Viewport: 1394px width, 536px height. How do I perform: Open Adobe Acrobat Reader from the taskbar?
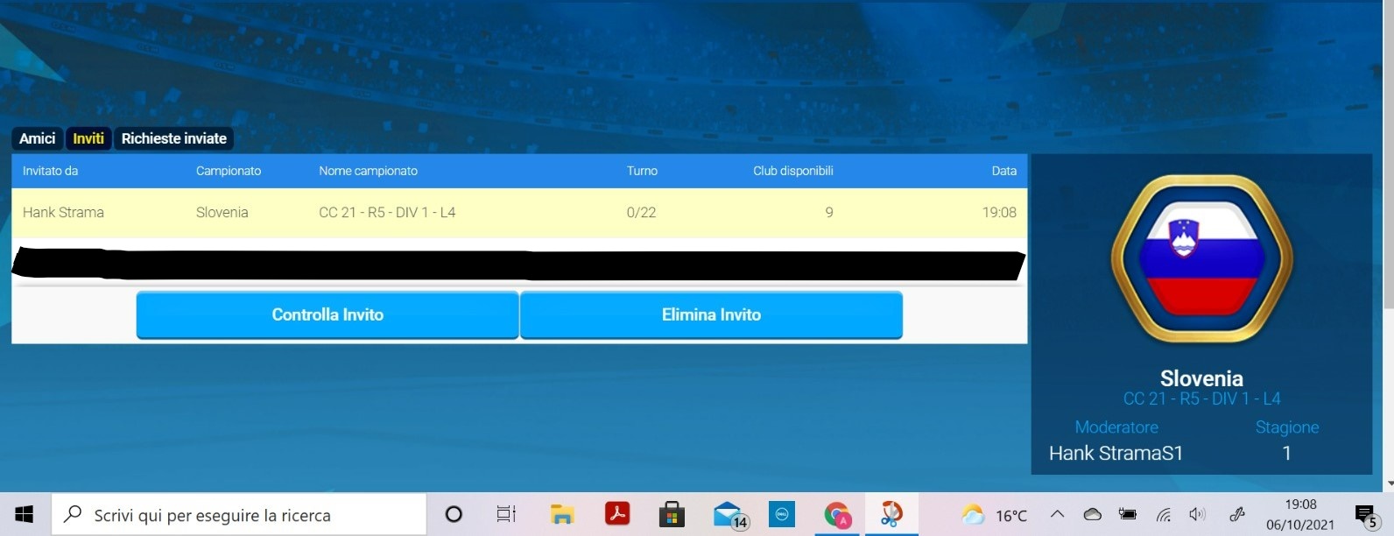pos(617,514)
